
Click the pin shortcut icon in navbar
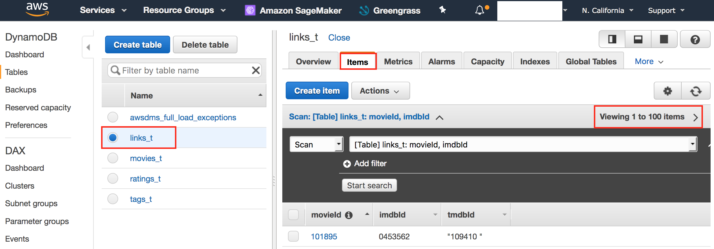point(442,10)
